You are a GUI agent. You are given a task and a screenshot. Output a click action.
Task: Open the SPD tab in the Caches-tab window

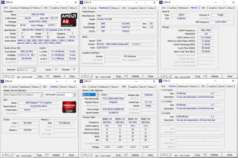coord(203,86)
